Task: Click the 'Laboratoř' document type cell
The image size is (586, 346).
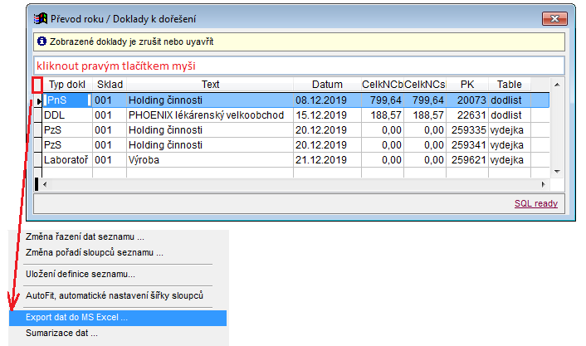Action: [x=67, y=160]
